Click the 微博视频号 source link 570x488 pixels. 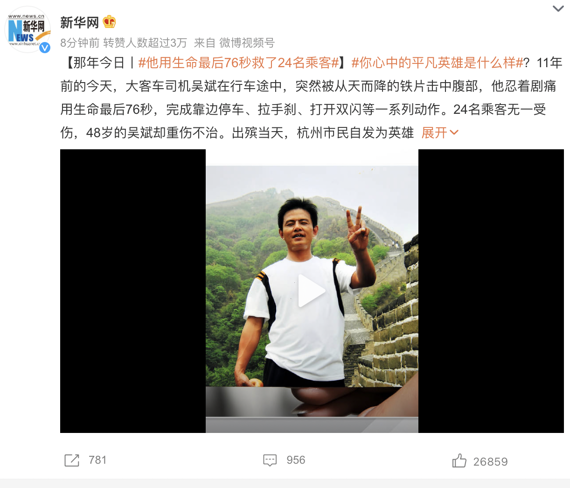(247, 43)
